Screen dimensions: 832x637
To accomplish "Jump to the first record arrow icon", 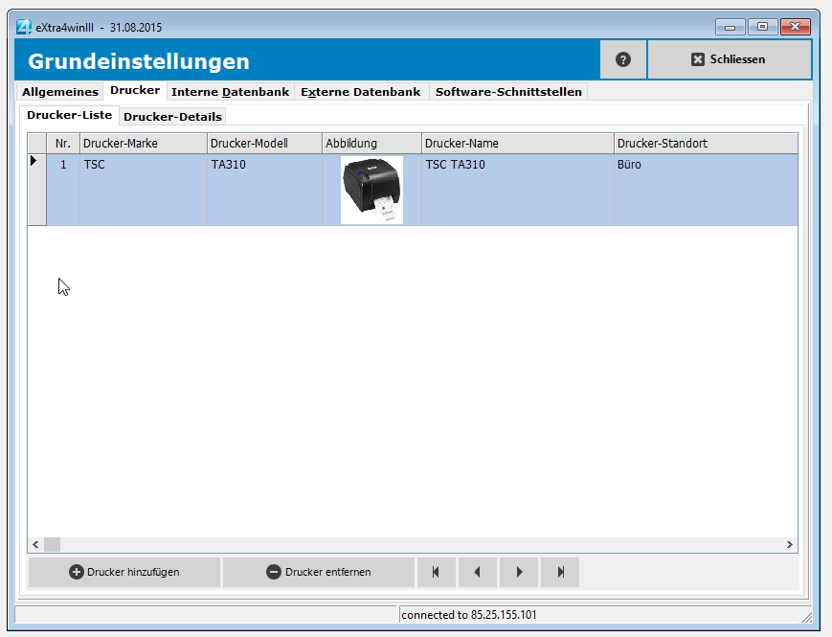I will click(437, 572).
